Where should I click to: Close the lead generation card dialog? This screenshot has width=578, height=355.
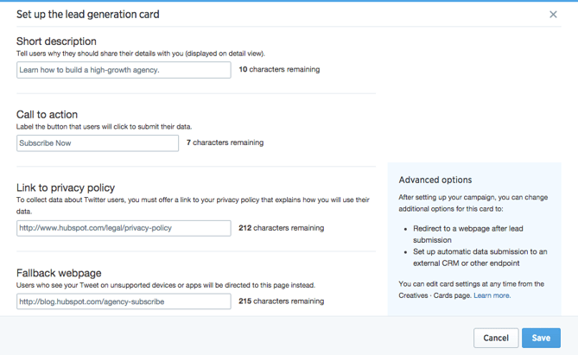click(x=553, y=15)
